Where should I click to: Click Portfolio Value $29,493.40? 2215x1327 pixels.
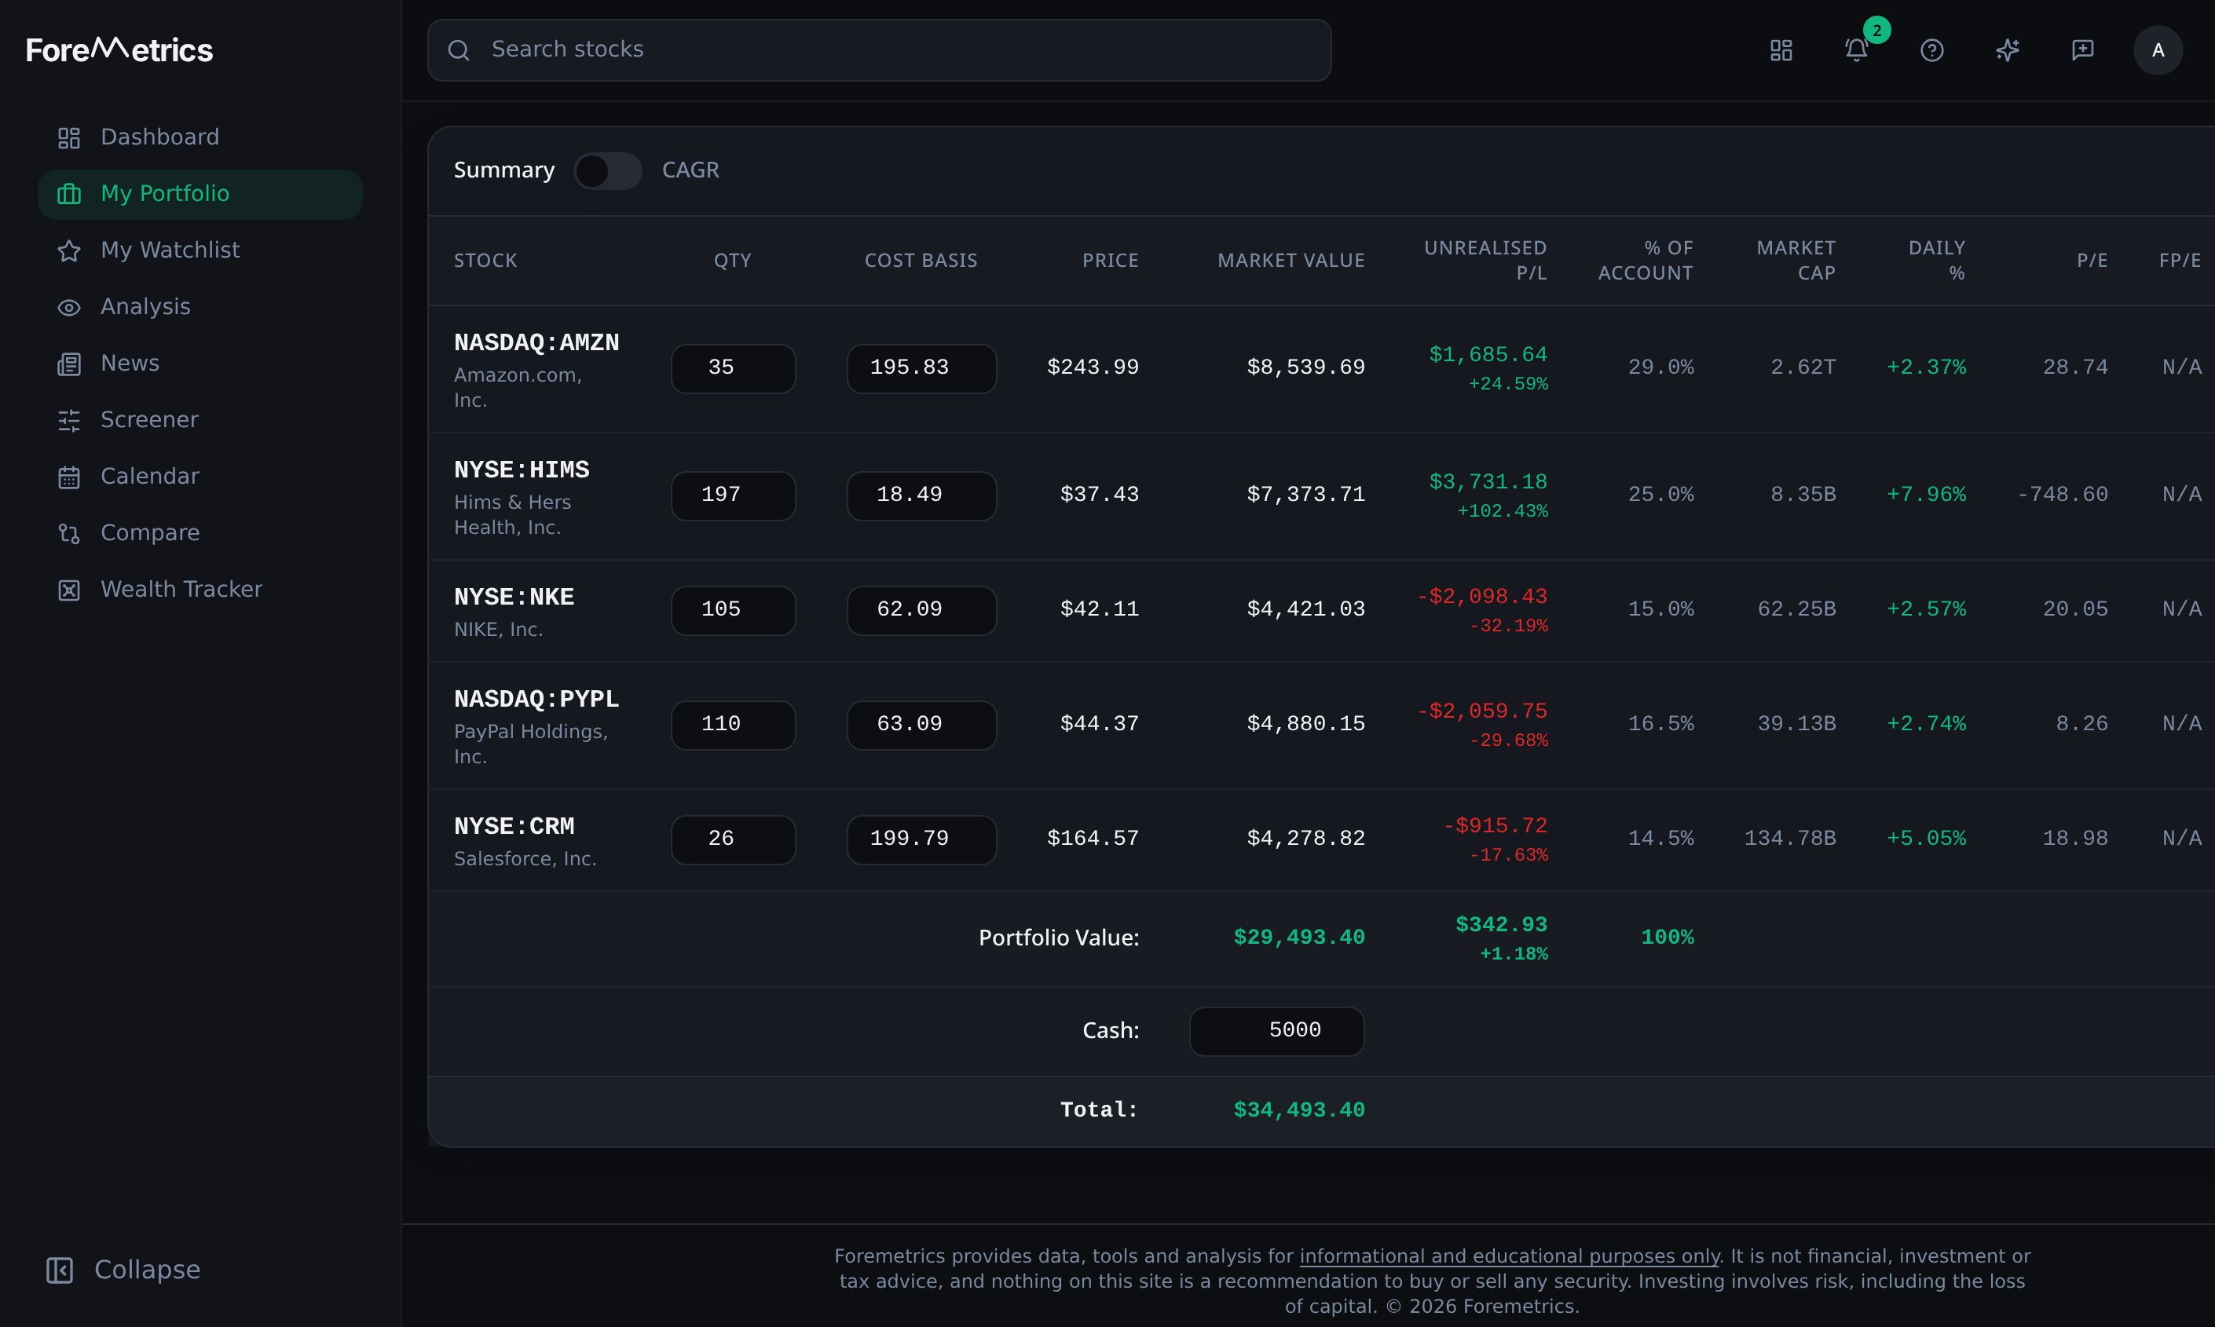point(1298,937)
